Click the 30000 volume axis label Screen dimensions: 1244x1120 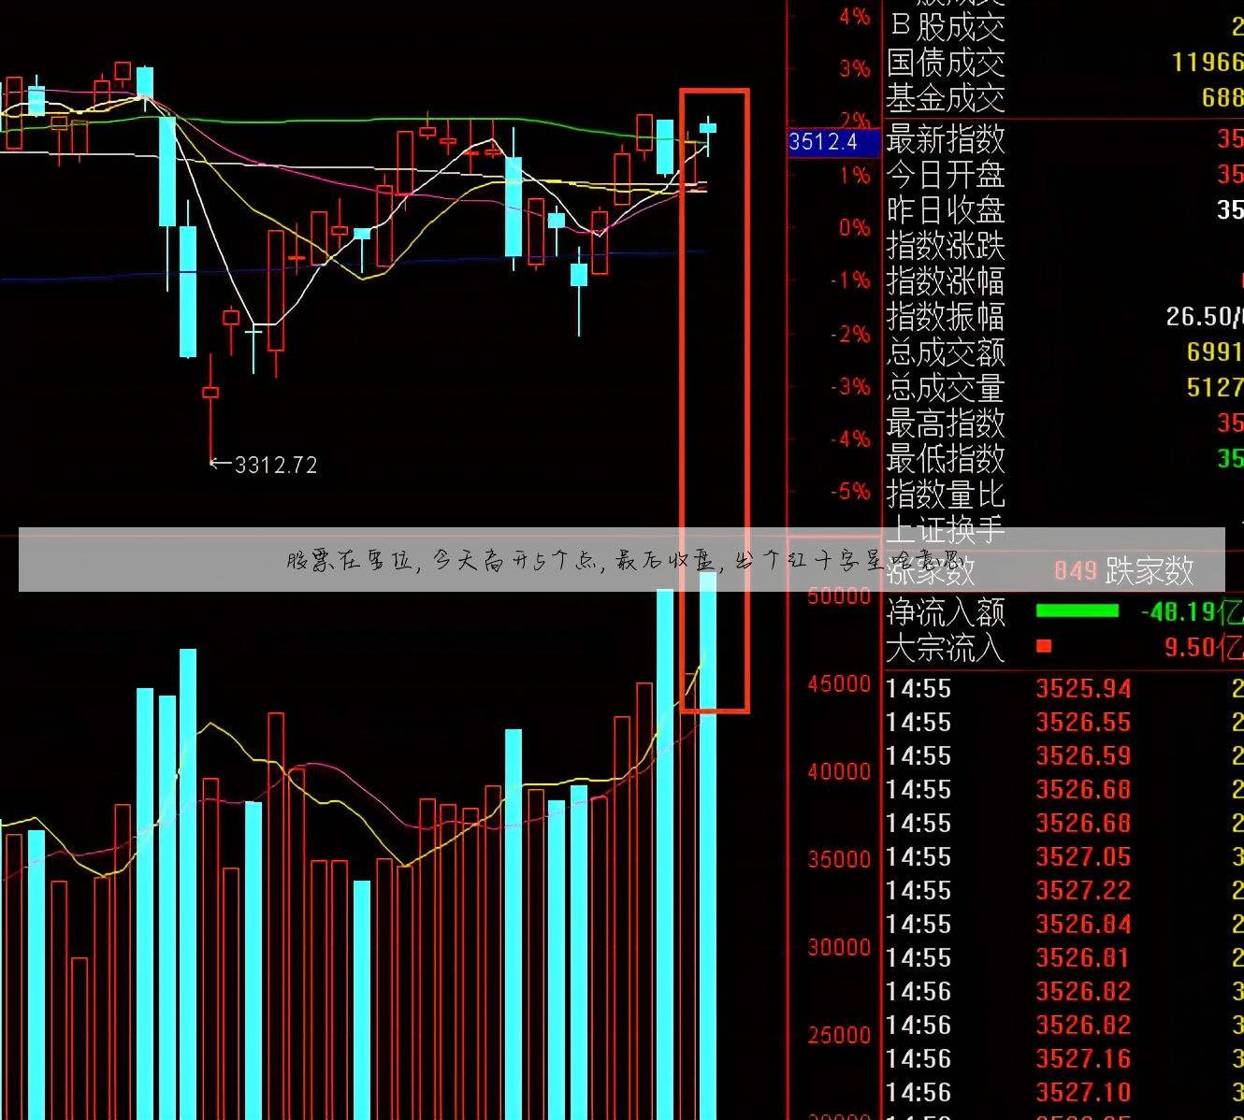tap(839, 947)
